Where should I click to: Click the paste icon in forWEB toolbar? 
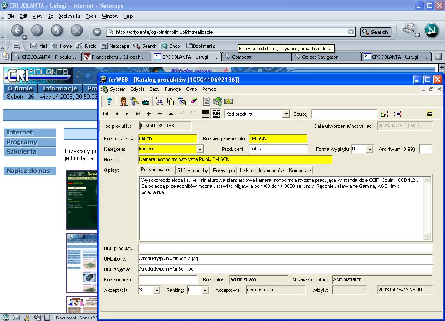pos(182,101)
